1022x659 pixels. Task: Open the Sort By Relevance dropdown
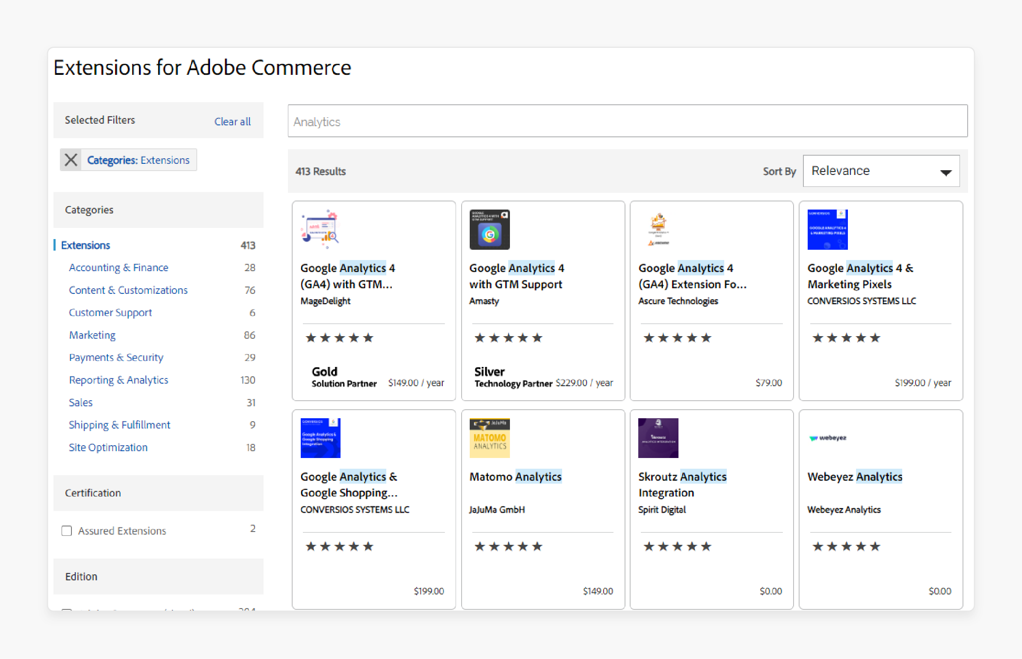tap(881, 171)
